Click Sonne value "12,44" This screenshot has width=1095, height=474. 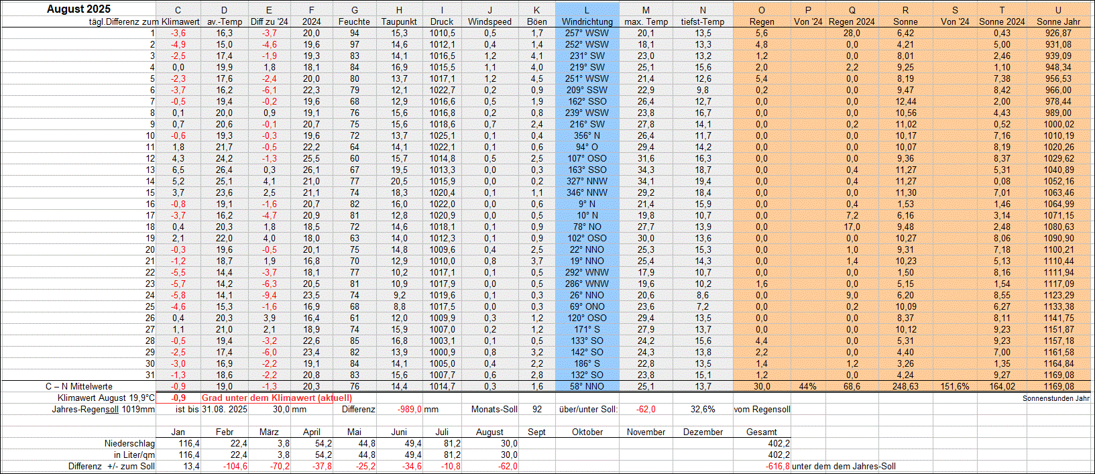[905, 101]
